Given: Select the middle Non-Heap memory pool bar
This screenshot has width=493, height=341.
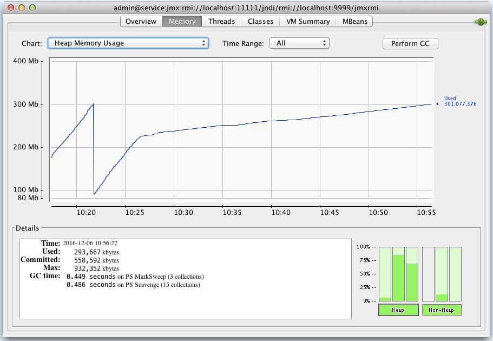Looking at the screenshot, I should coord(442,274).
